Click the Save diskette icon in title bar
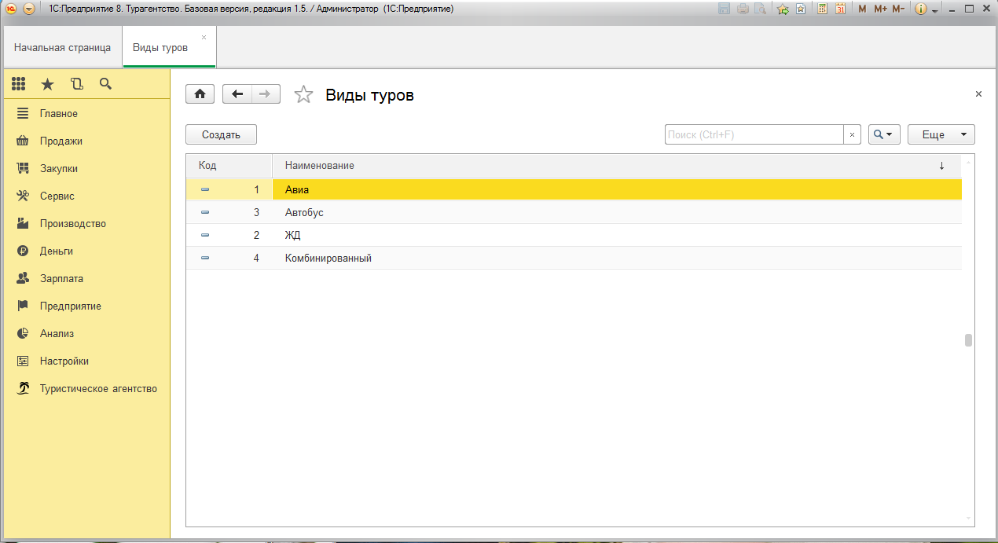 click(724, 9)
